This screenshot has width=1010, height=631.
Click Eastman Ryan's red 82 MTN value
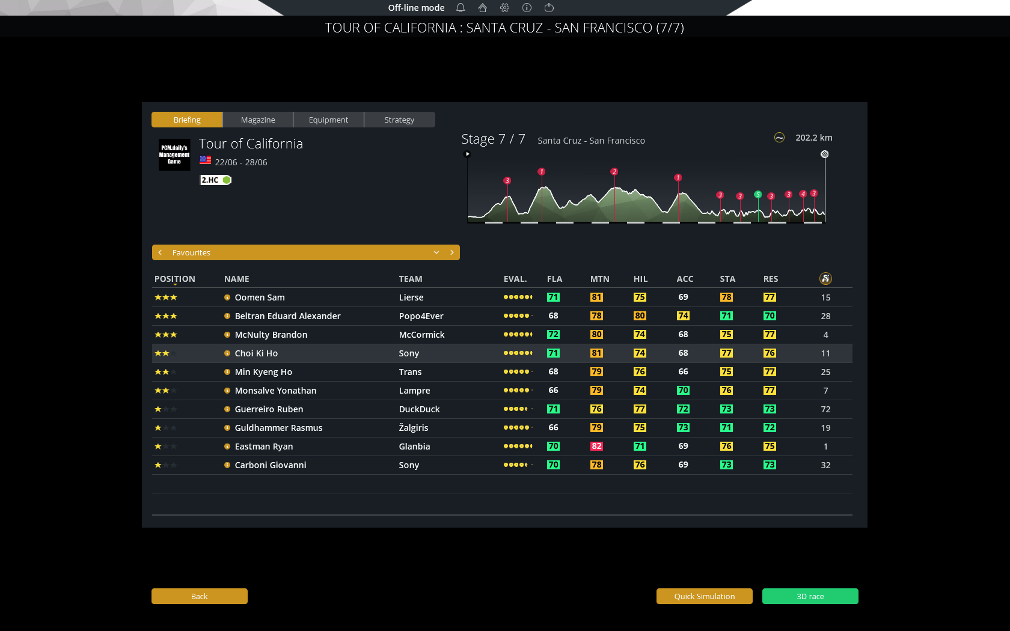(596, 447)
